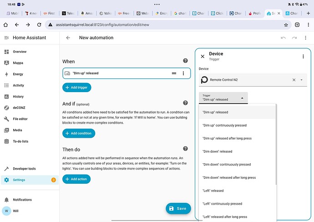Collapse the Home Assistant sidebar menu icon
Viewport: 314px width, 222px height.
(x=6, y=38)
